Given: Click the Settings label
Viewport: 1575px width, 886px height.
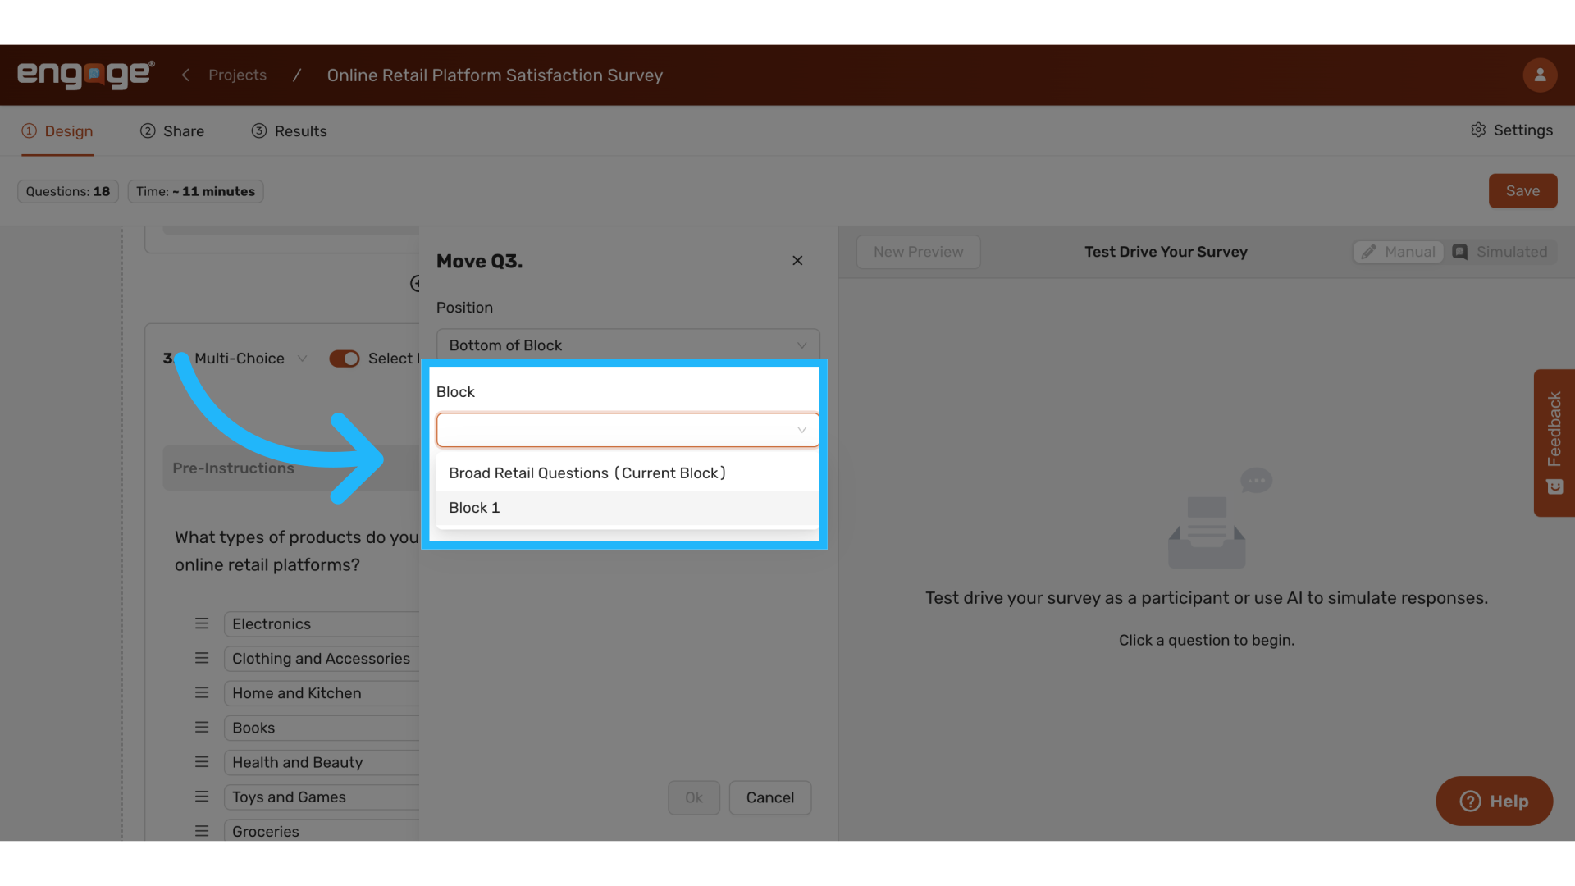Looking at the screenshot, I should tap(1522, 130).
